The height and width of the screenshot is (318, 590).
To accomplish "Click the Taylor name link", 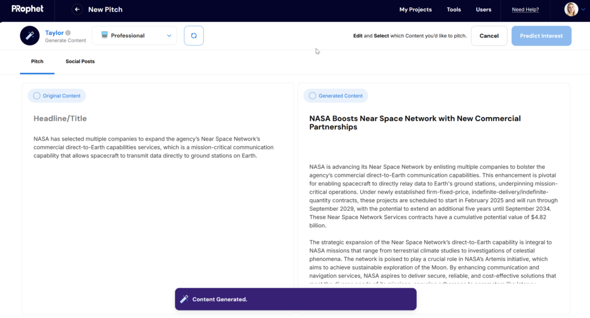I will point(55,33).
